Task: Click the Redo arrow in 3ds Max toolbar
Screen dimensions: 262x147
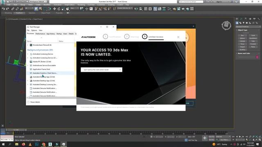Action: click(8, 9)
